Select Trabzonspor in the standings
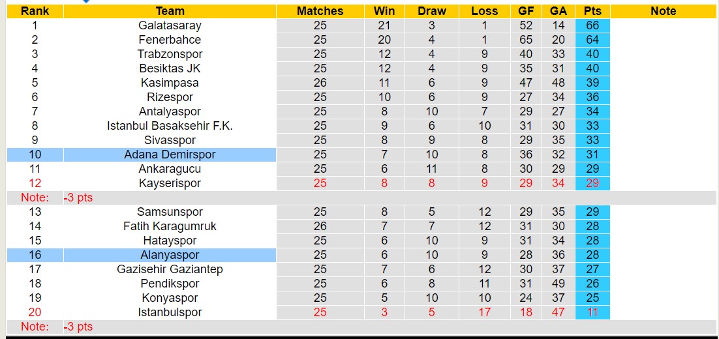This screenshot has height=339, width=719. (x=170, y=54)
